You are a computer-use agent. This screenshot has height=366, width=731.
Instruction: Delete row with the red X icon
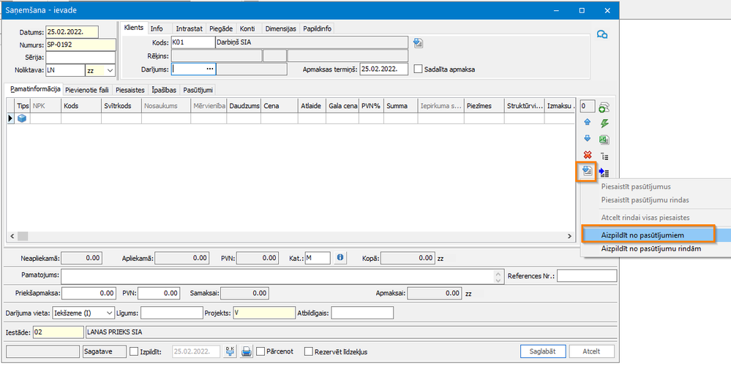(587, 155)
